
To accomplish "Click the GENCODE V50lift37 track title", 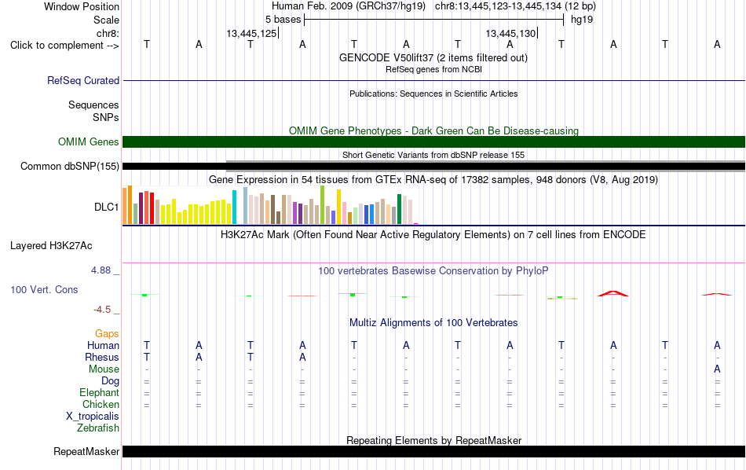I will pos(433,57).
